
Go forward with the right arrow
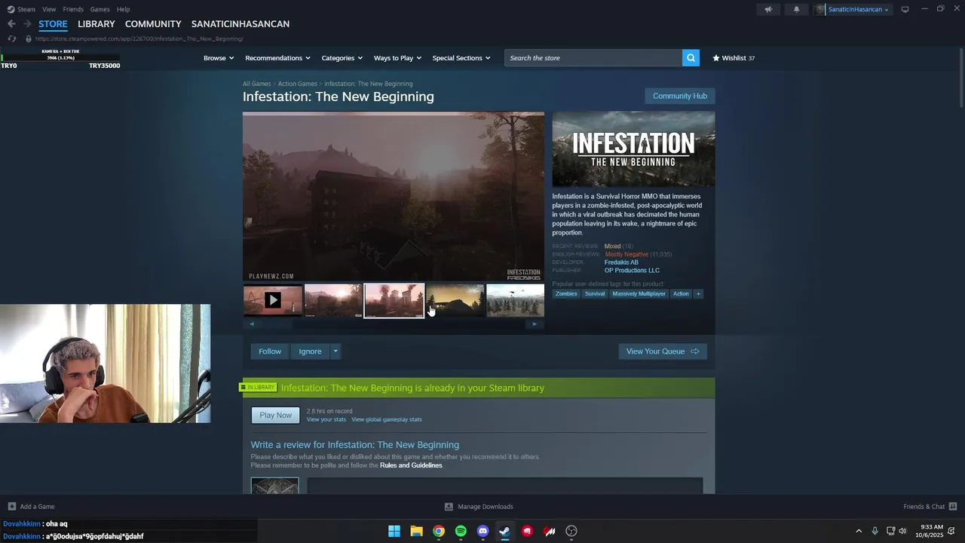pyautogui.click(x=27, y=24)
